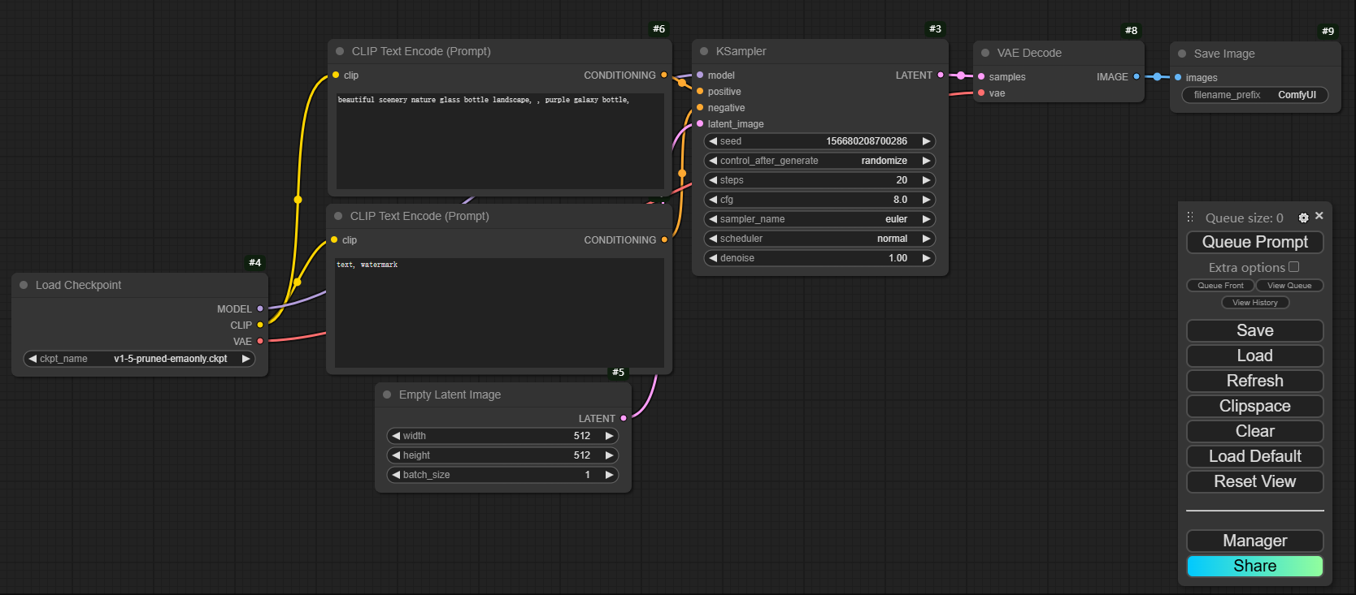Enable the Extra options checkbox
Screen dimensions: 1356x595
(x=1294, y=266)
